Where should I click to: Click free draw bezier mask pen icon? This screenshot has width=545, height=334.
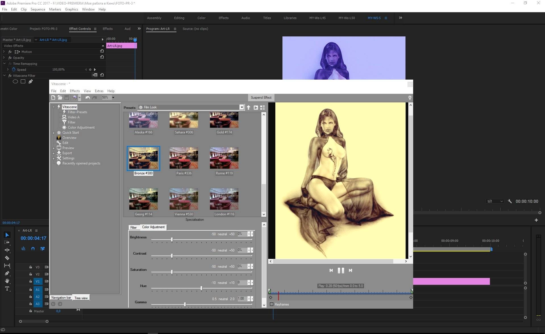pos(31,82)
